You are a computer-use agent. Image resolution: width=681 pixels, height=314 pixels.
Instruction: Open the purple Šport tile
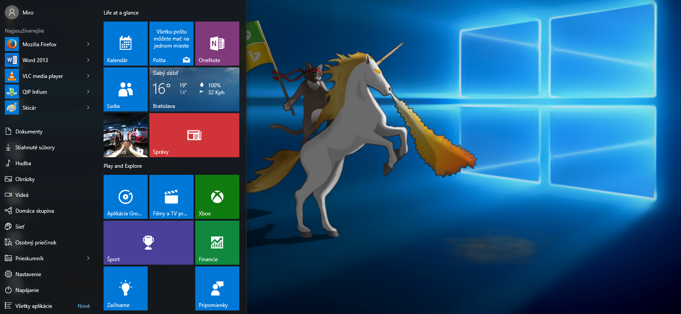149,243
